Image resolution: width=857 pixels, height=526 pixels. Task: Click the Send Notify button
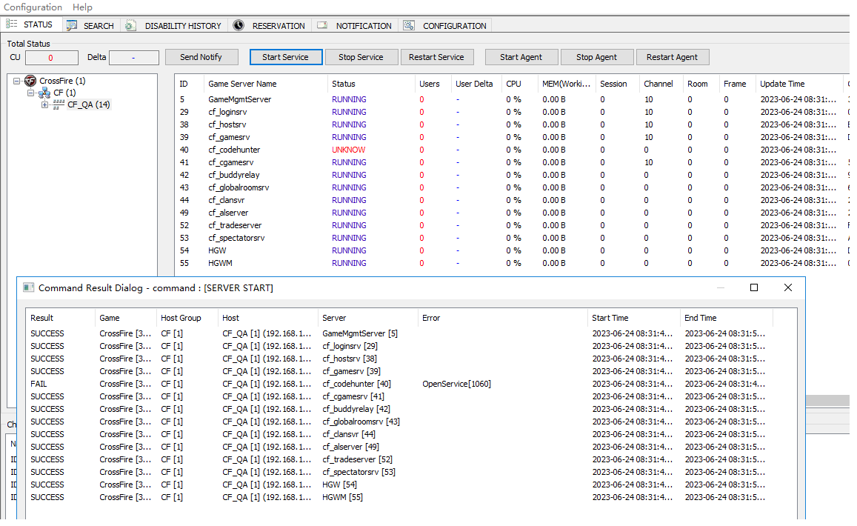pyautogui.click(x=201, y=57)
